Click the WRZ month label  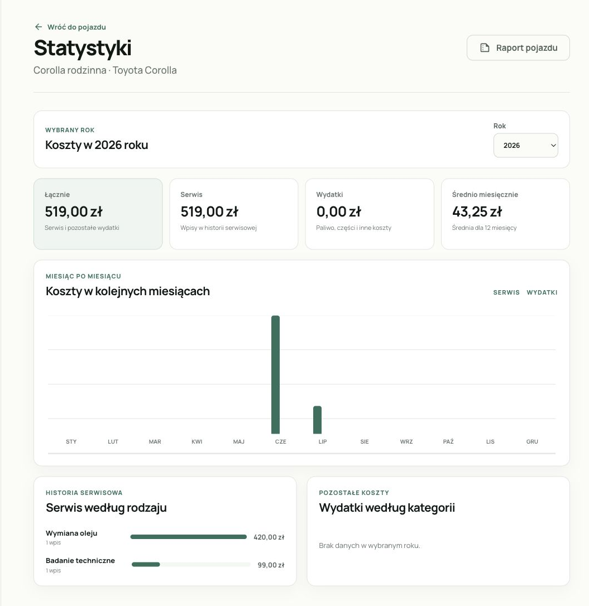click(x=406, y=441)
